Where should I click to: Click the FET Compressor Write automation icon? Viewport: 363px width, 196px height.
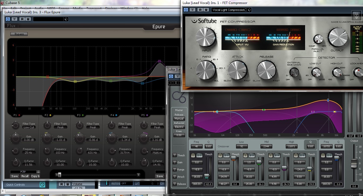(206, 10)
